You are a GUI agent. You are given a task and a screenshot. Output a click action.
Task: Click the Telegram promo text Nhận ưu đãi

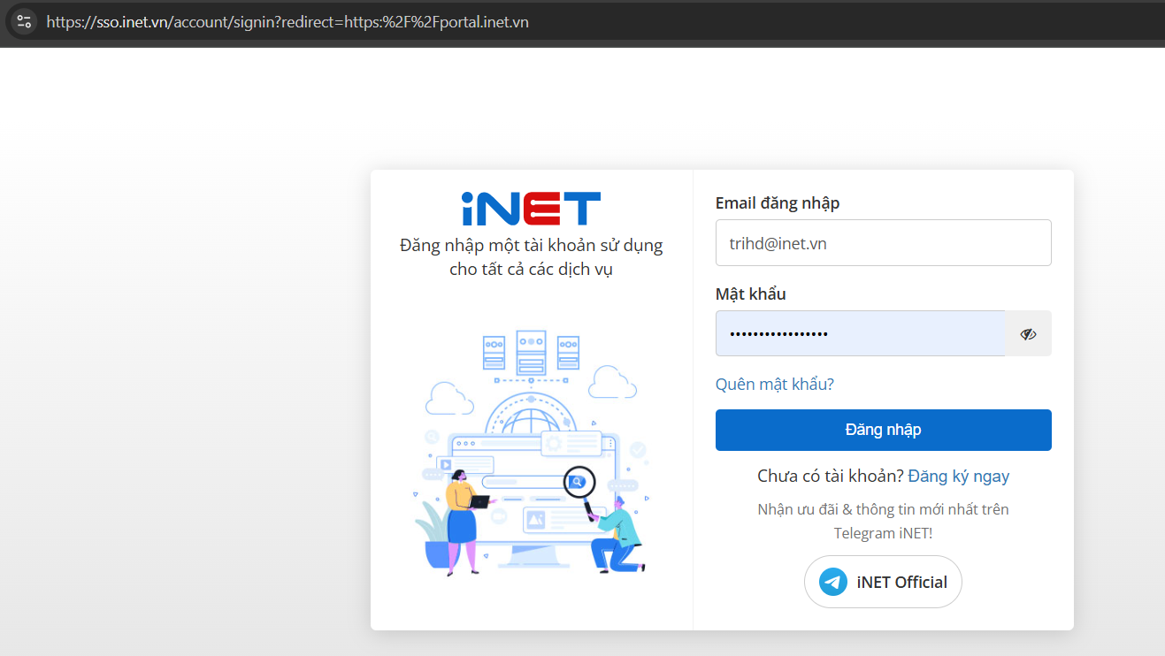[x=883, y=521]
